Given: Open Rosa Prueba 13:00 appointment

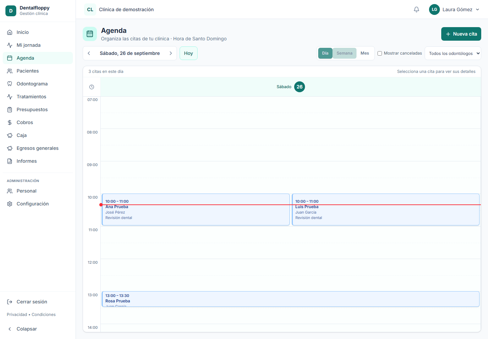Looking at the screenshot, I should 291,299.
